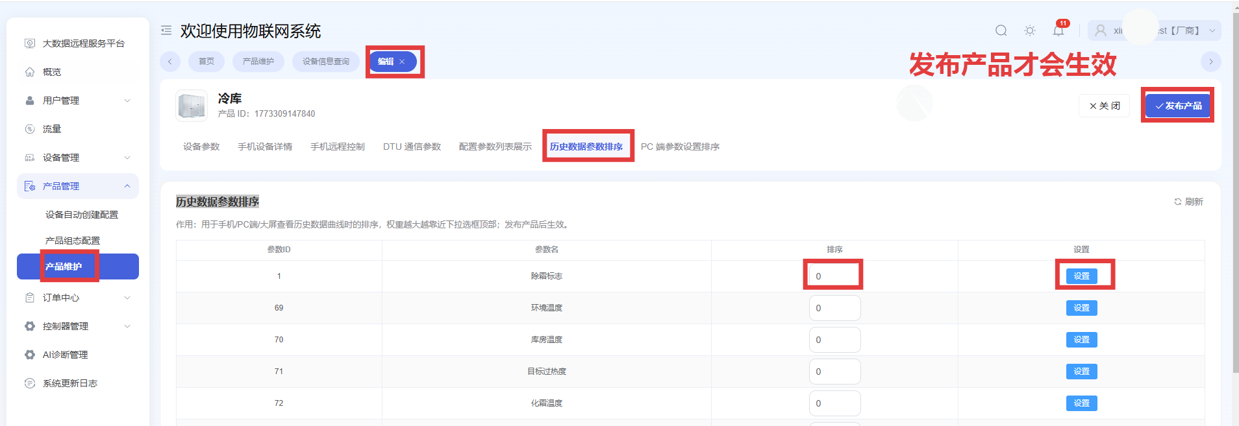Focus the 环境温度 sort order input
The width and height of the screenshot is (1239, 426).
[x=834, y=308]
